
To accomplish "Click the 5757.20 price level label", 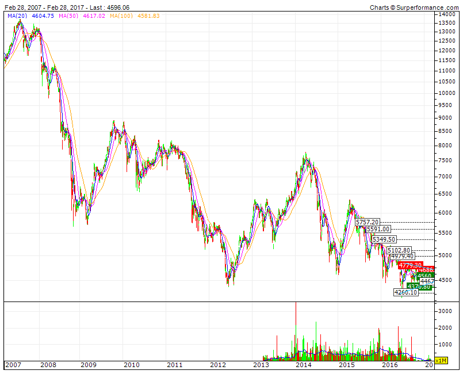I will pyautogui.click(x=367, y=222).
